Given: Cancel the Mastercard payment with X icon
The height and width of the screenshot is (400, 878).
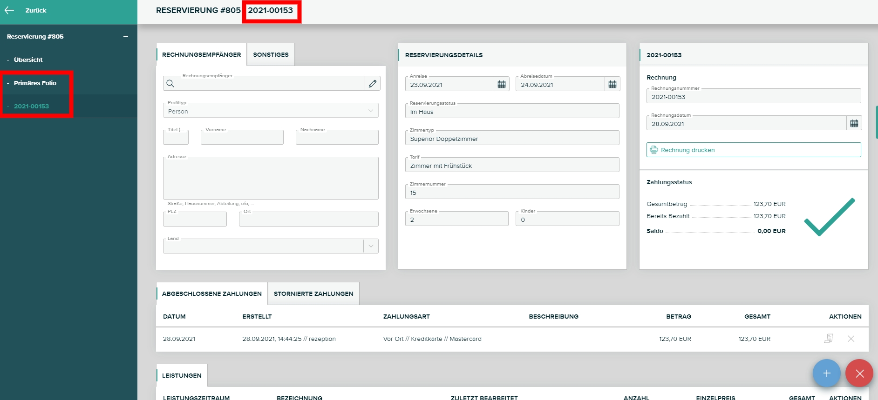Looking at the screenshot, I should click(x=851, y=339).
